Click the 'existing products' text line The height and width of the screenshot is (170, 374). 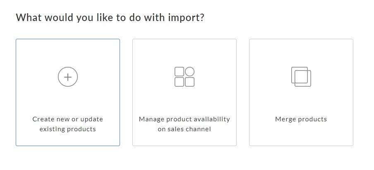(x=68, y=129)
